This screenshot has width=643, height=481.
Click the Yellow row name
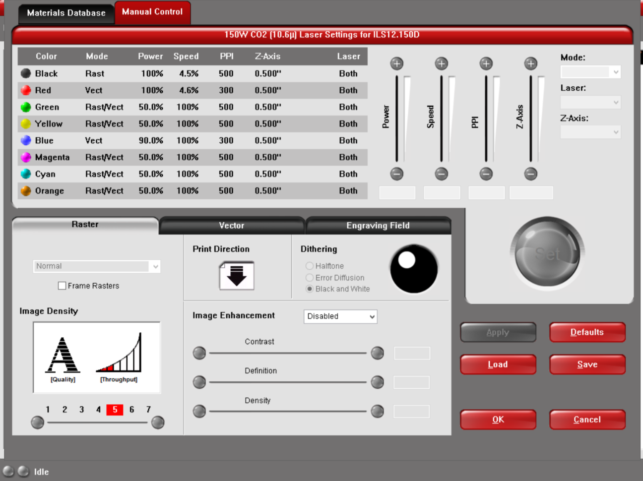click(49, 124)
